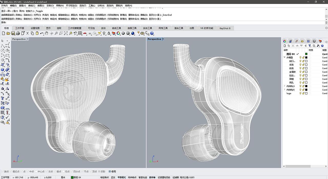The height and width of the screenshot is (179, 328).
Task: Click the layer filter funnel icon
Action: [x=310, y=46]
